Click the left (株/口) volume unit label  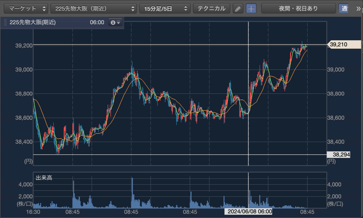25,204
